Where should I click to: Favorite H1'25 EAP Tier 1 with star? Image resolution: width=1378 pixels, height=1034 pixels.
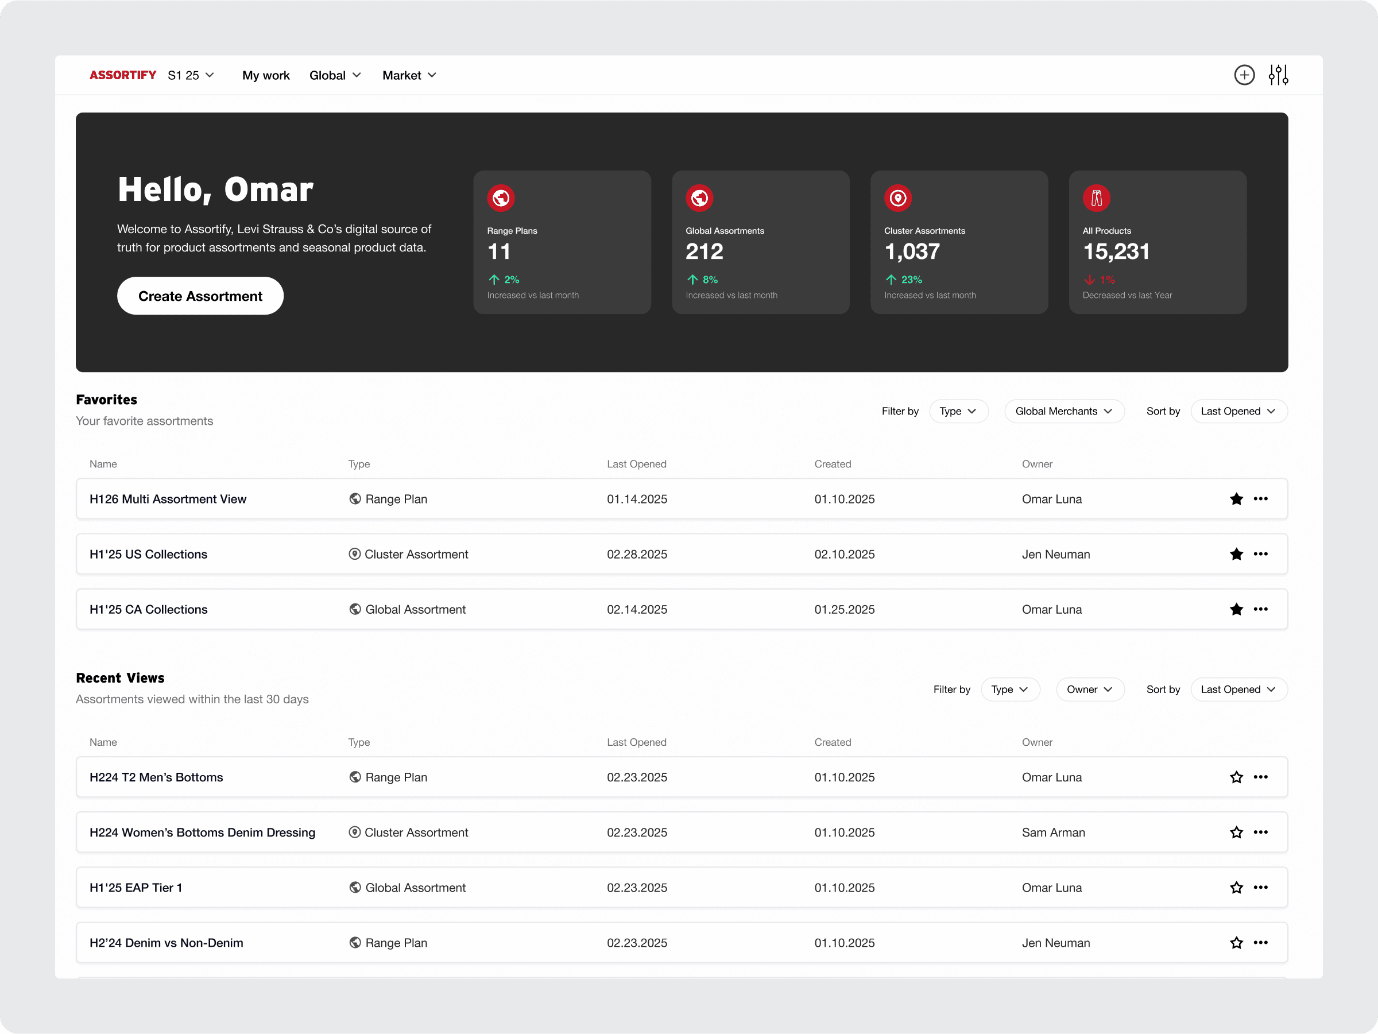pos(1236,888)
